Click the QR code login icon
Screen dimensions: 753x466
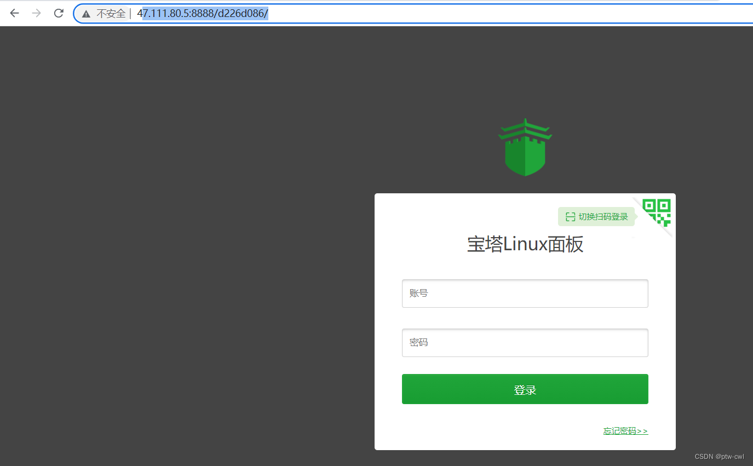click(x=657, y=212)
